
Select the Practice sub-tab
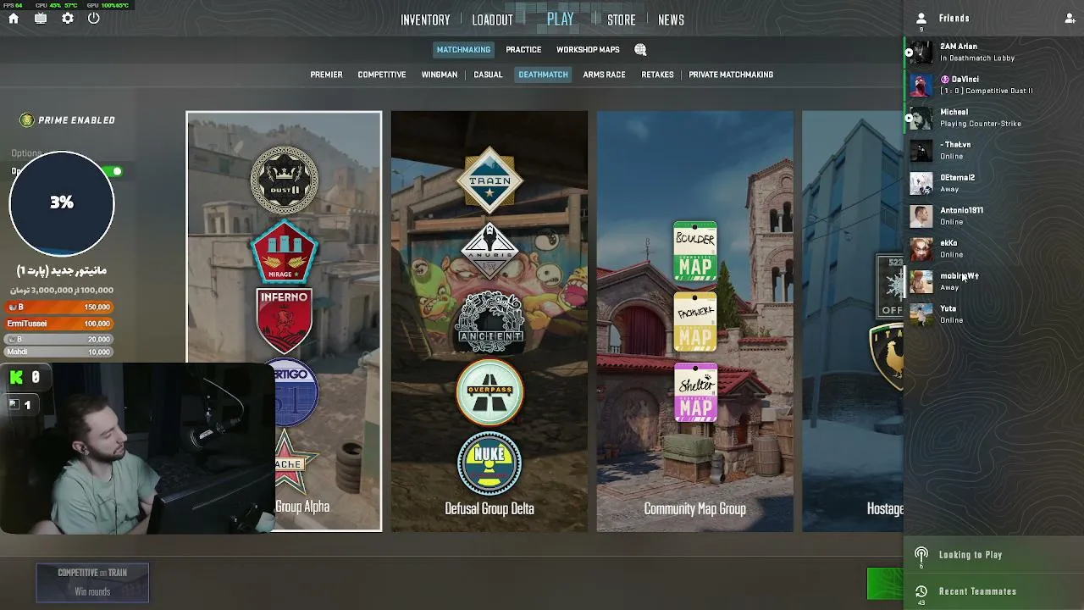point(523,50)
